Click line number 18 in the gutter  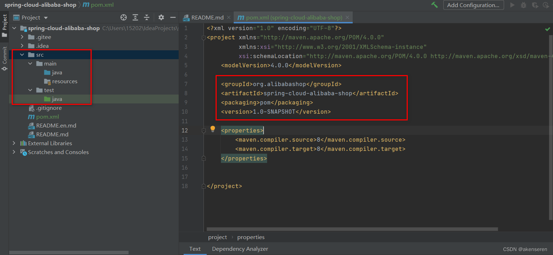coord(184,186)
